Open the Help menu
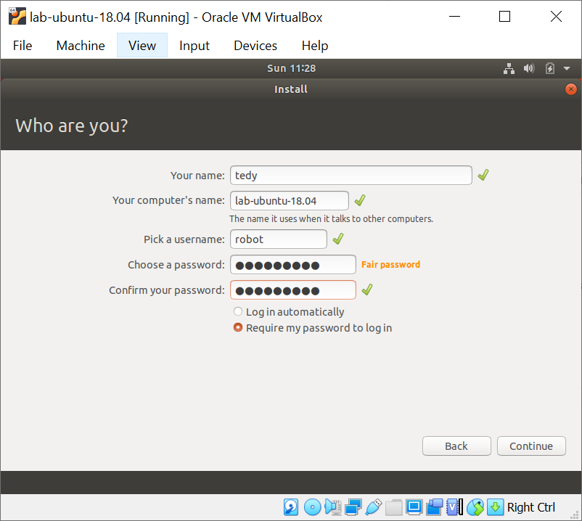582x521 pixels. [x=315, y=45]
